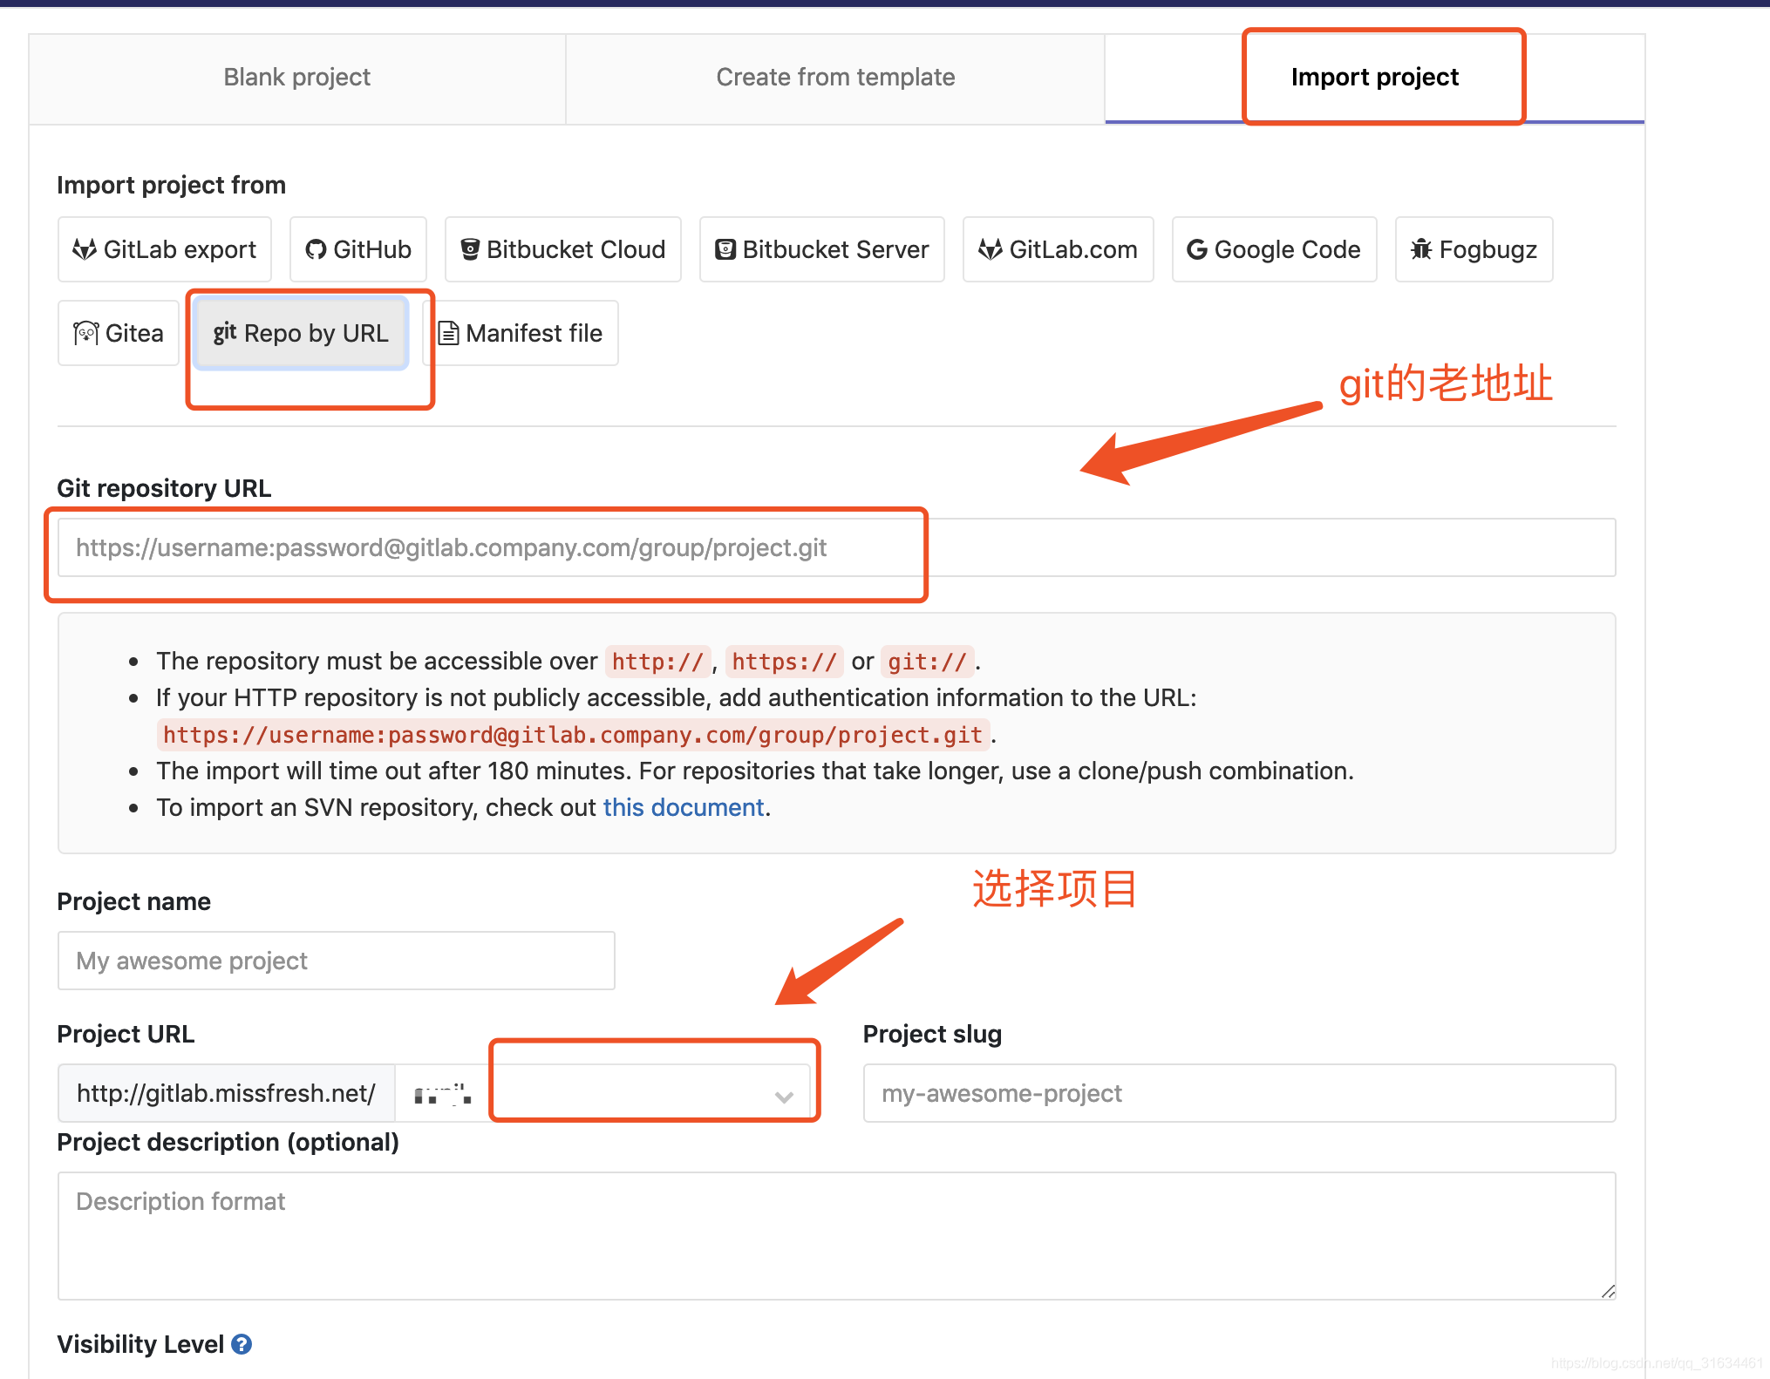Image resolution: width=1770 pixels, height=1379 pixels.
Task: Open the 'this document' SVN link
Action: pyautogui.click(x=683, y=807)
